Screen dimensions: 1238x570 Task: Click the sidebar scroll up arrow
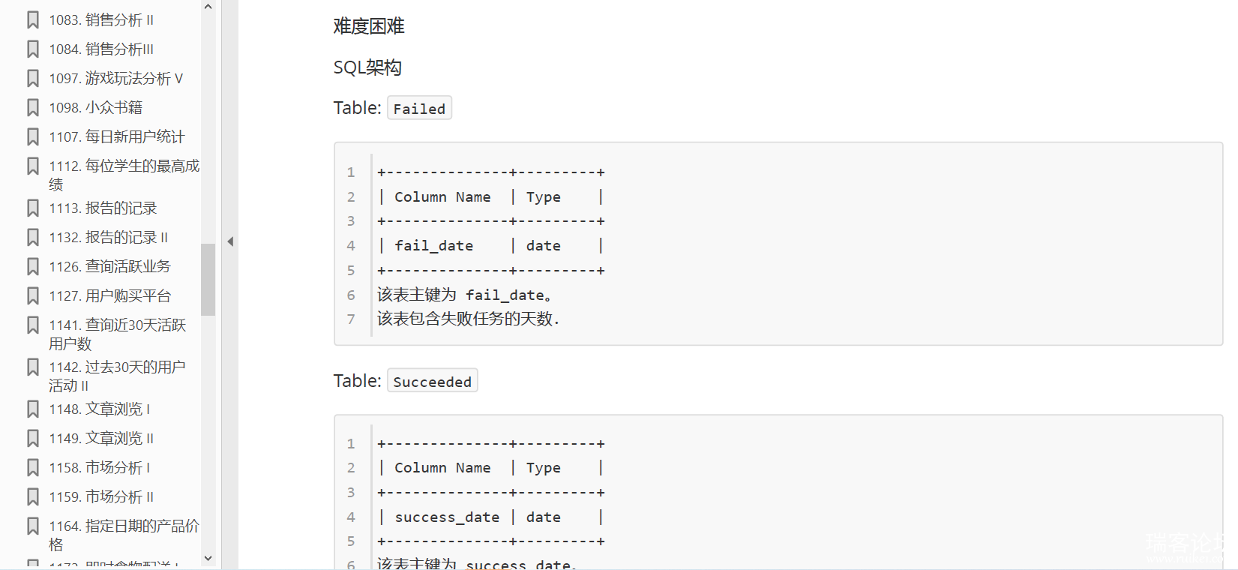point(208,7)
